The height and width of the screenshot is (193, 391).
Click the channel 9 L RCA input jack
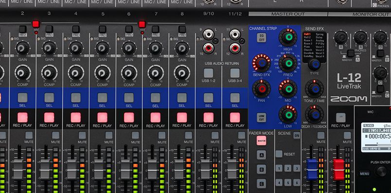tap(208, 34)
